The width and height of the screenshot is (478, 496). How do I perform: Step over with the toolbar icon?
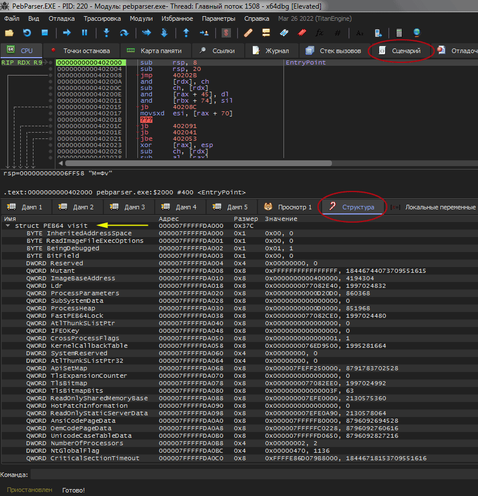(x=124, y=33)
